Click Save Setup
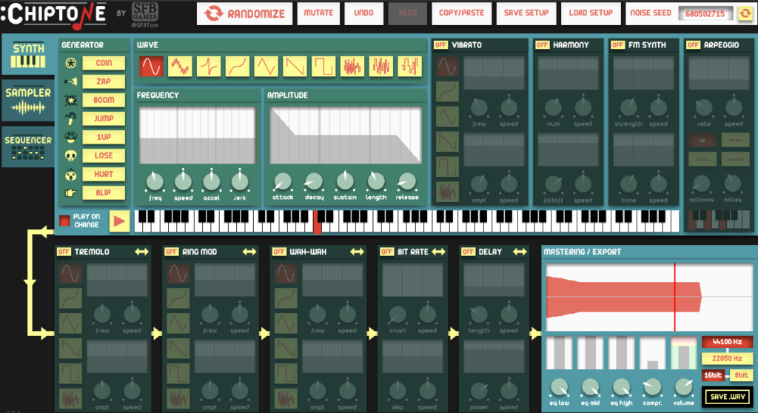Viewport: 758px width, 413px height. coord(526,13)
